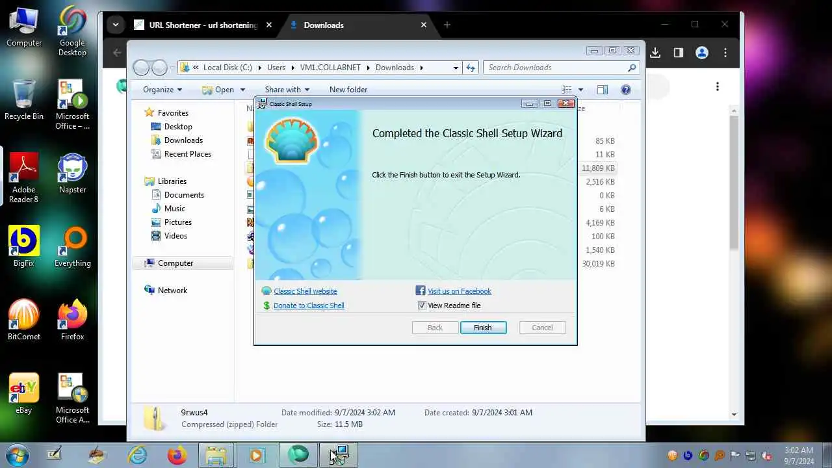Click the Classic Shell website shell icon
The height and width of the screenshot is (468, 832).
point(266,291)
